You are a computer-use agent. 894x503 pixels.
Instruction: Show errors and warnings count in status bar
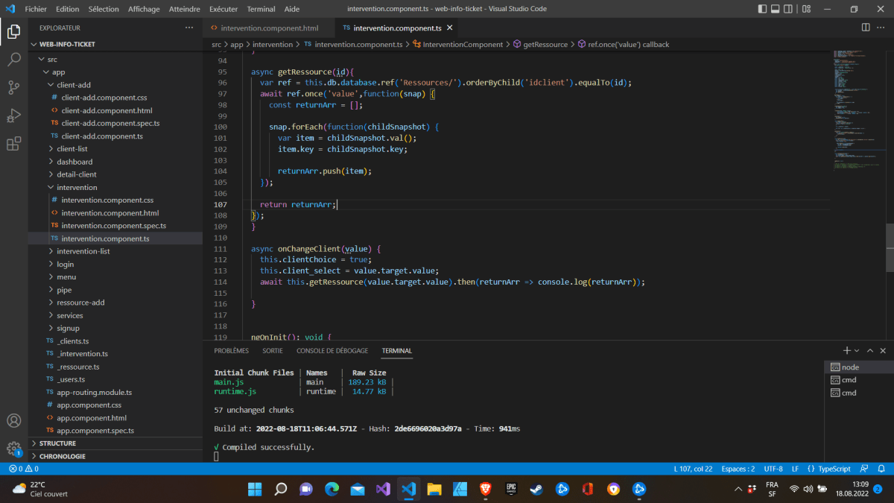tap(24, 469)
